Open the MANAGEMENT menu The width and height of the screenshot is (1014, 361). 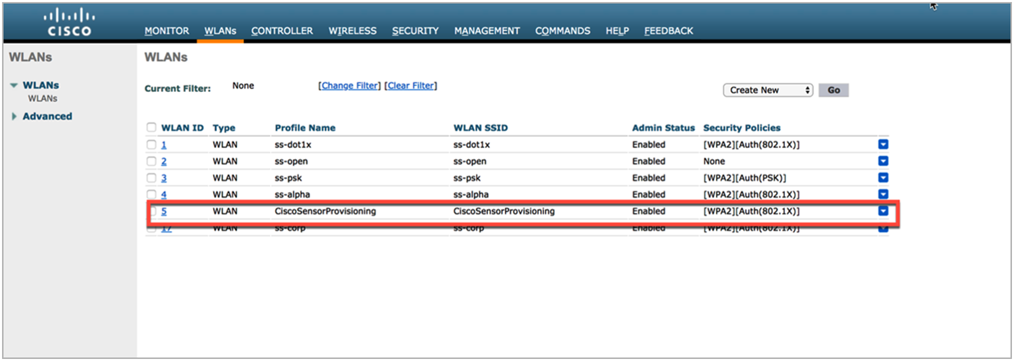[487, 31]
